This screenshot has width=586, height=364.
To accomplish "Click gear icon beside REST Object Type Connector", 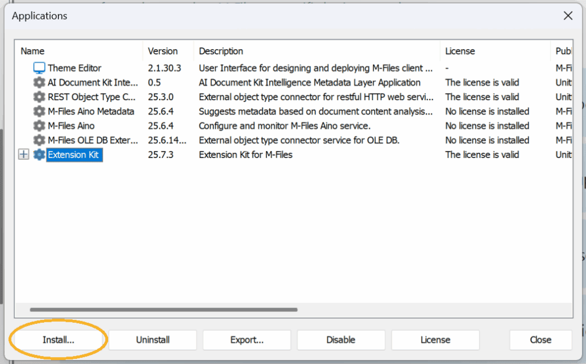I will 39,97.
